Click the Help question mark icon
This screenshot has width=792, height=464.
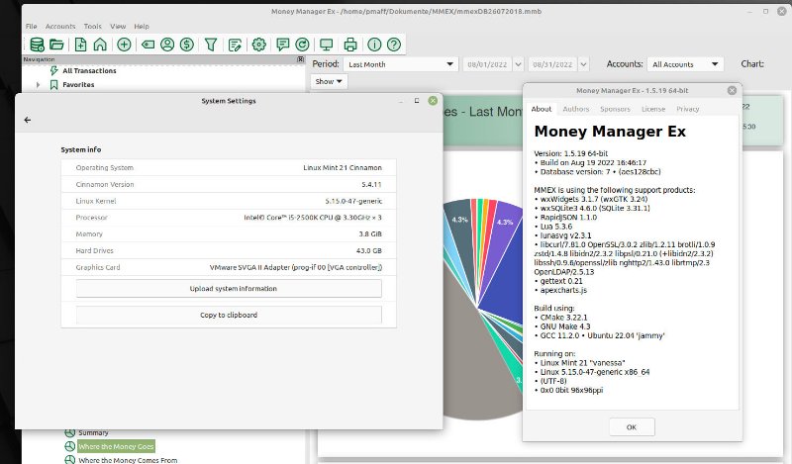click(x=393, y=45)
